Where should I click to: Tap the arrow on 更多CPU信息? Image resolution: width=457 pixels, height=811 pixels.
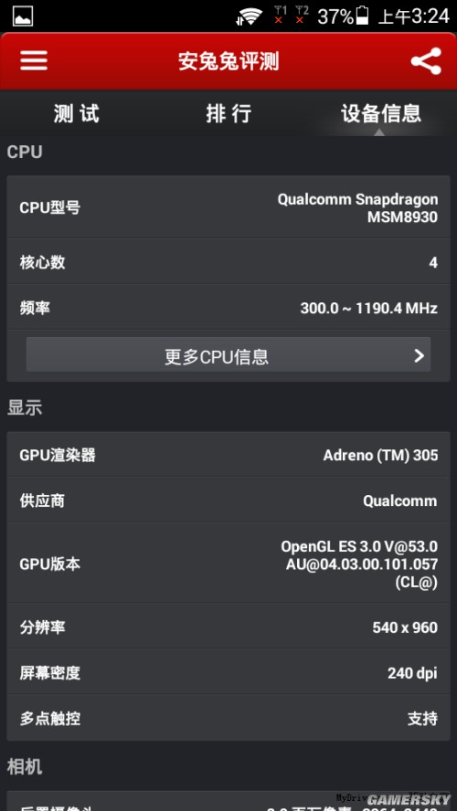[420, 355]
